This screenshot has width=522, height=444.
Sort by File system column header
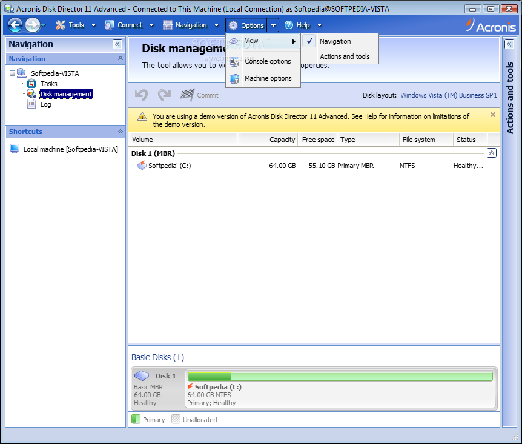click(426, 140)
